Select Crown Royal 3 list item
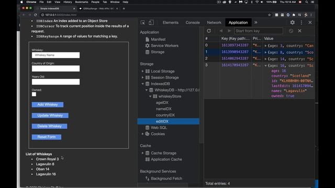Screen dimensions: 335x188 47,159
